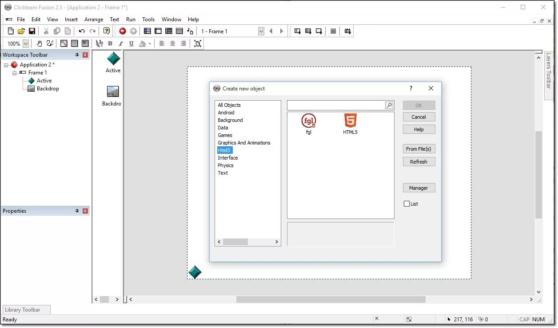The height and width of the screenshot is (328, 558).
Task: Open the Tools menu
Action: pyautogui.click(x=148, y=20)
